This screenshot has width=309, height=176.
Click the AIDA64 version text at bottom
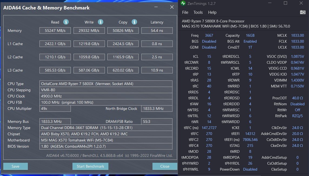pyautogui.click(x=109, y=155)
